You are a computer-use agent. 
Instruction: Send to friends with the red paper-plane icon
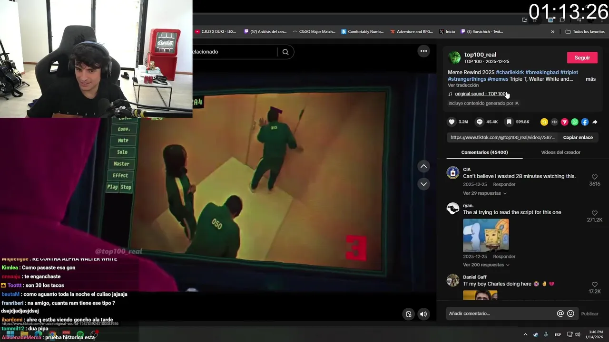[565, 122]
